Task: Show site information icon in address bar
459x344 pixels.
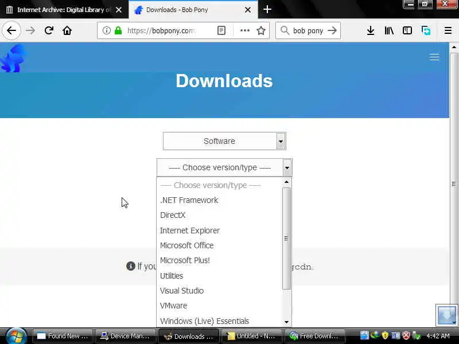Action: point(107,30)
